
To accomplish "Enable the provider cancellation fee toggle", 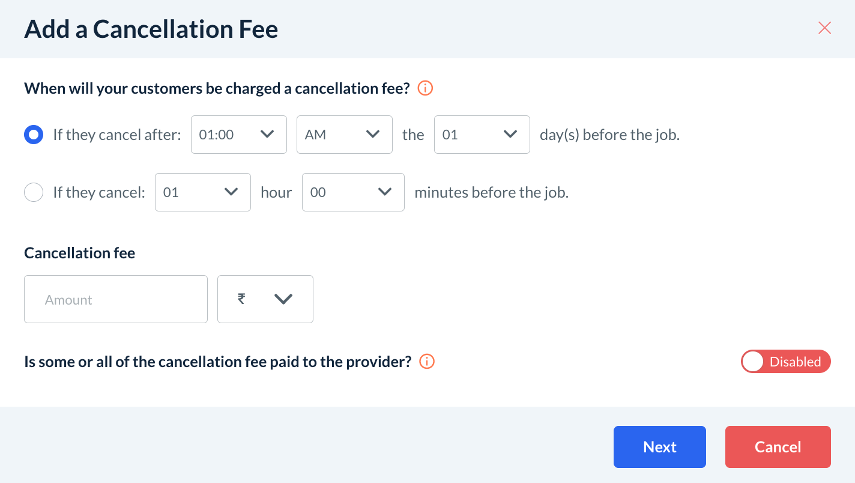I will (x=785, y=362).
